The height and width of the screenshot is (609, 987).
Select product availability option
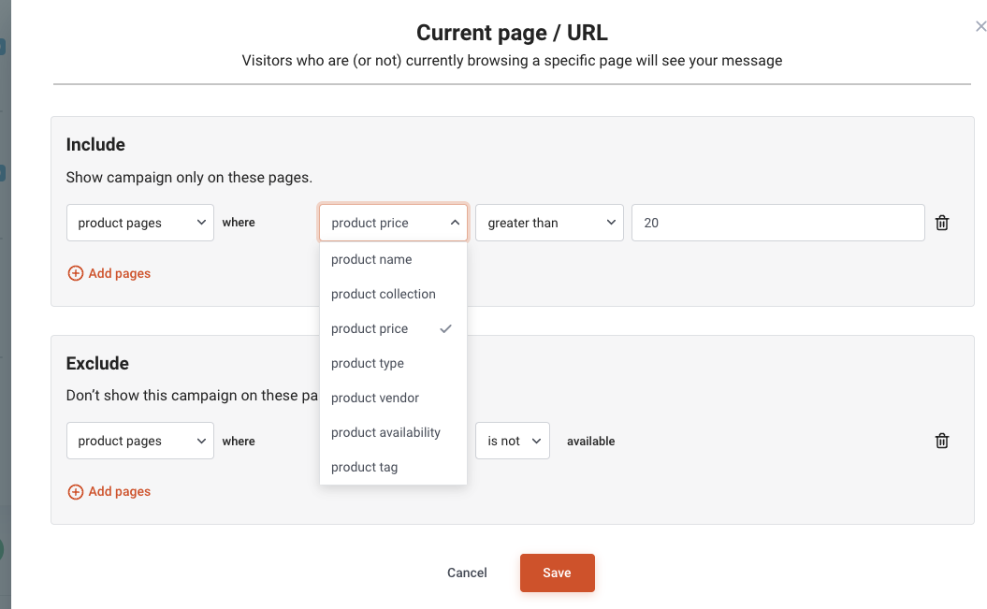[393, 432]
